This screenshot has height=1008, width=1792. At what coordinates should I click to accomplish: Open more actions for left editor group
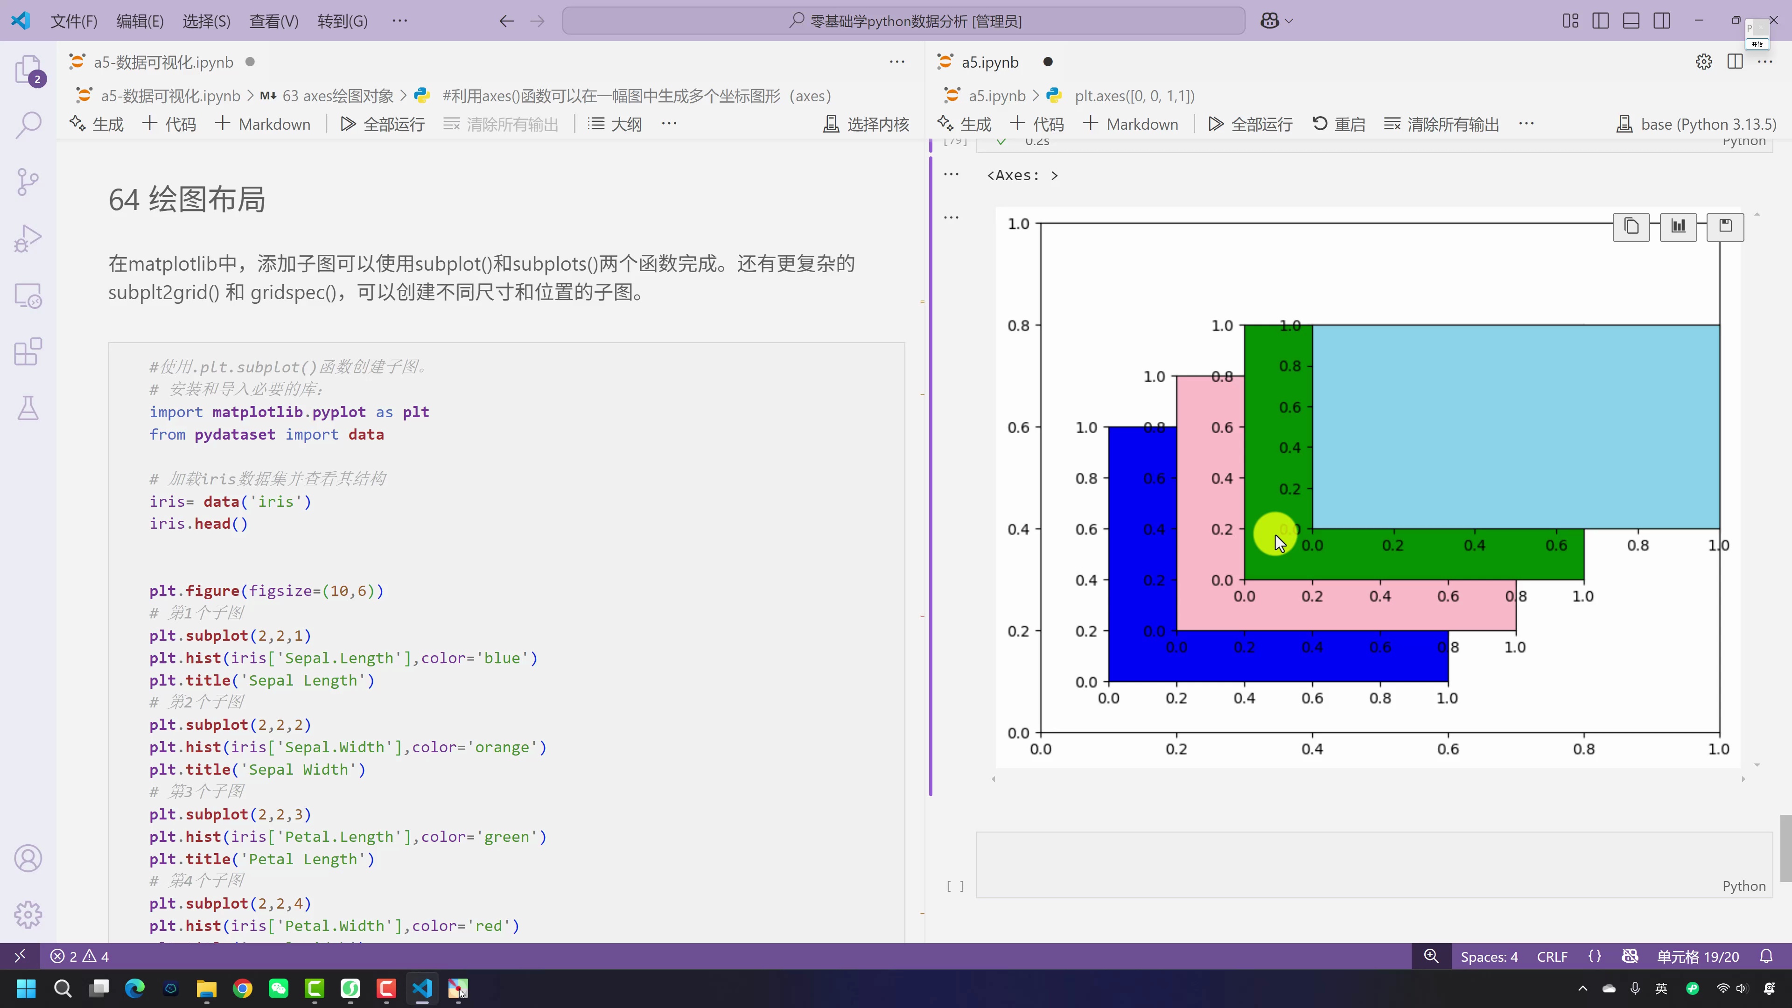point(897,62)
